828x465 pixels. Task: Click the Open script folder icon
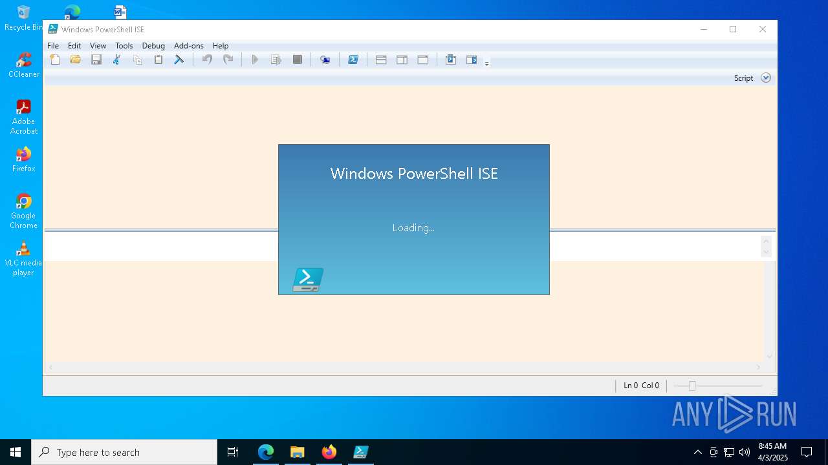tap(76, 60)
